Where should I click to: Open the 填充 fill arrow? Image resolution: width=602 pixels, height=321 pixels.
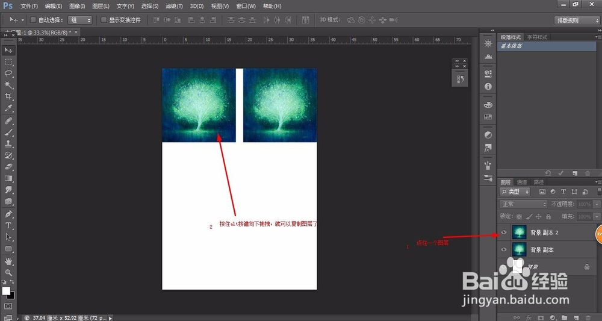(x=596, y=217)
